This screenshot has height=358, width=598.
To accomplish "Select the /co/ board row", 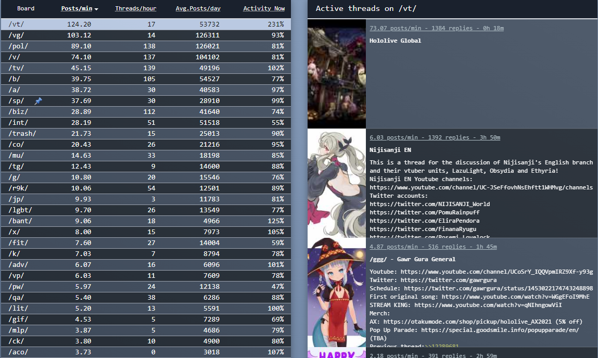I will (x=146, y=145).
